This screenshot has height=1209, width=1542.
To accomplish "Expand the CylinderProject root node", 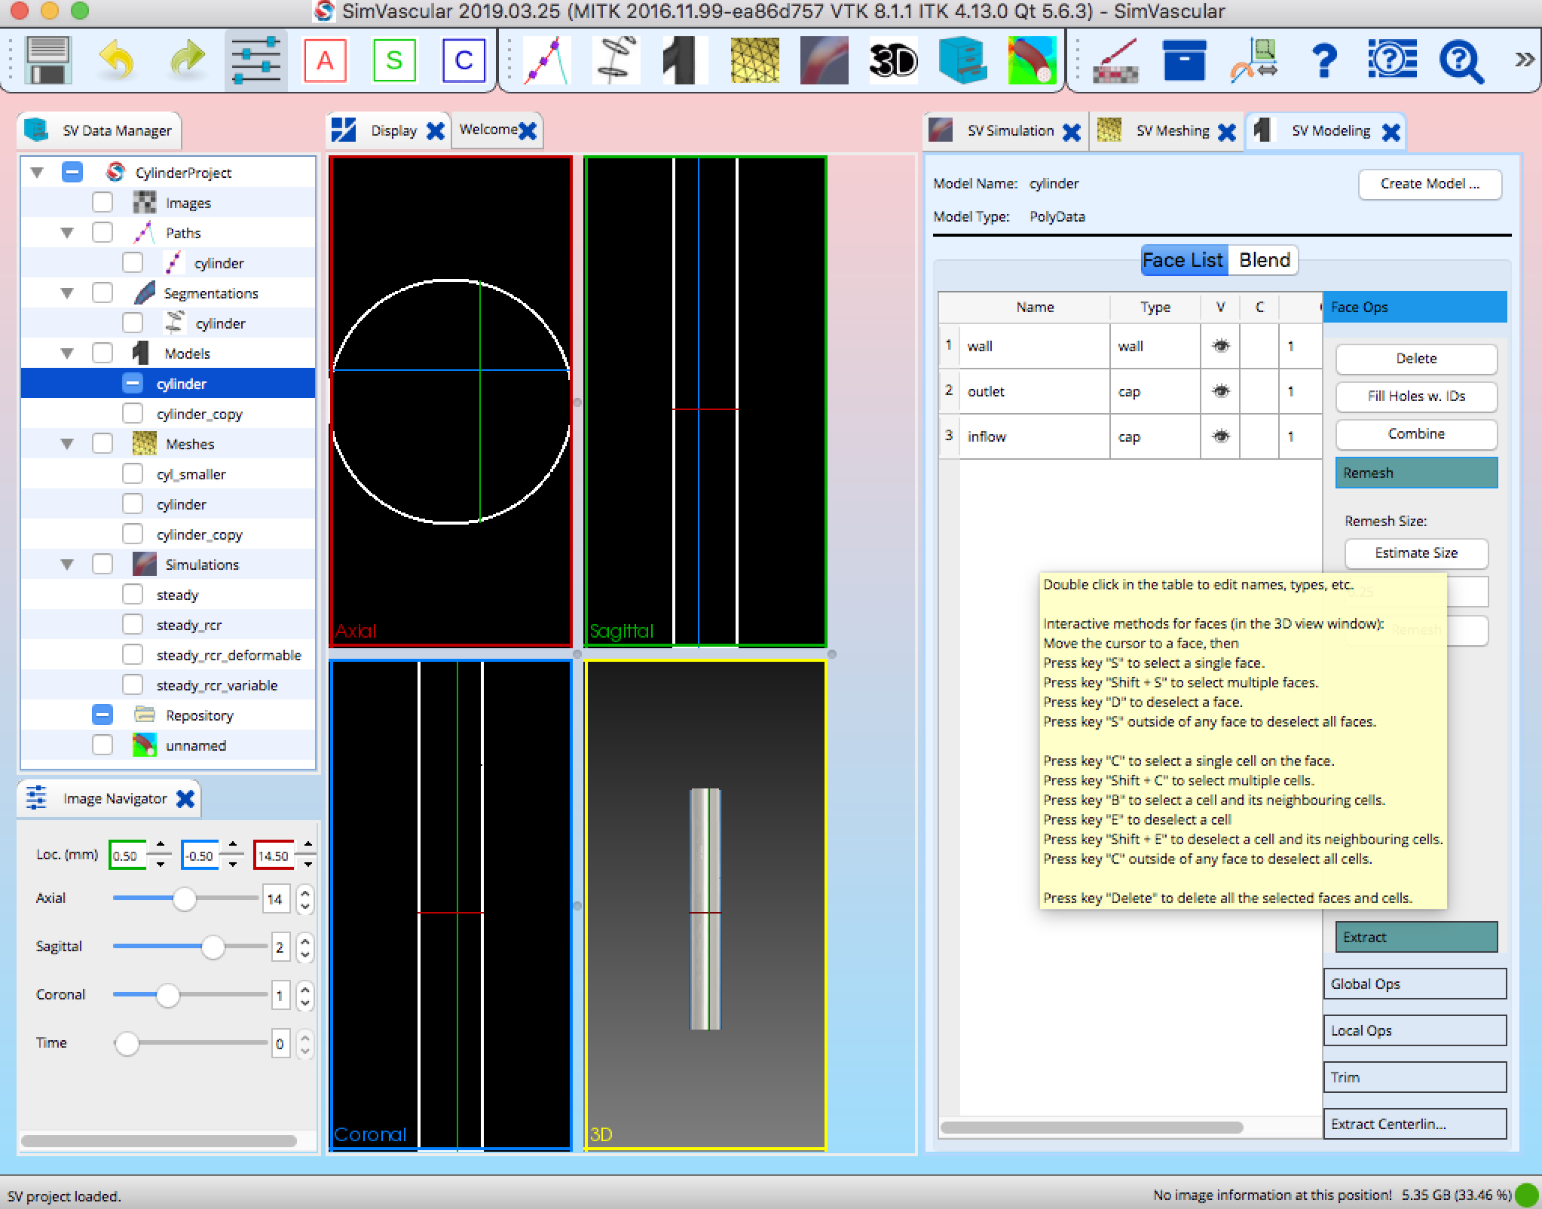I will pyautogui.click(x=38, y=171).
